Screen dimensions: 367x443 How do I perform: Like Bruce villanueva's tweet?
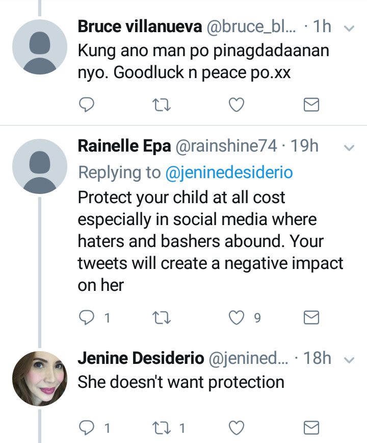[x=236, y=105]
